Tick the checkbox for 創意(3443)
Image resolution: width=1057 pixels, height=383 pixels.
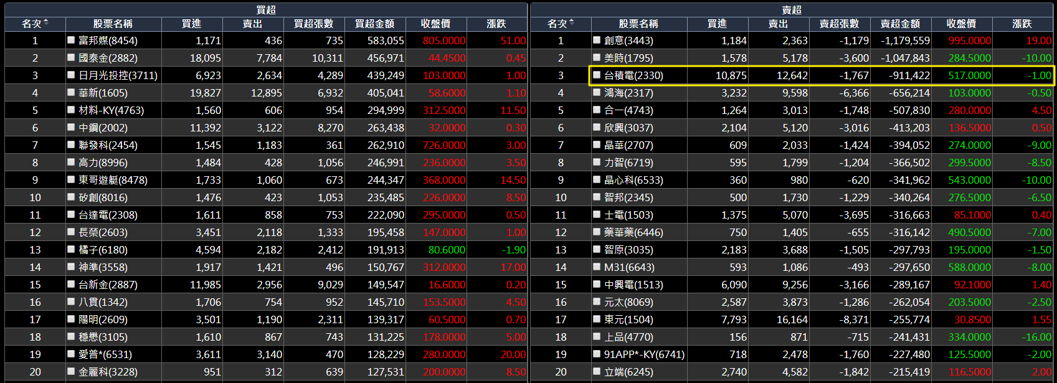click(597, 40)
